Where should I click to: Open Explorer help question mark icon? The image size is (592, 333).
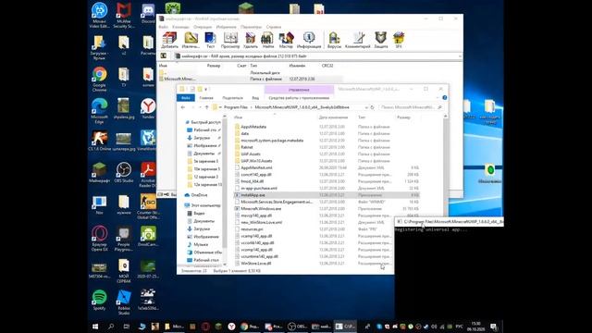(x=445, y=98)
